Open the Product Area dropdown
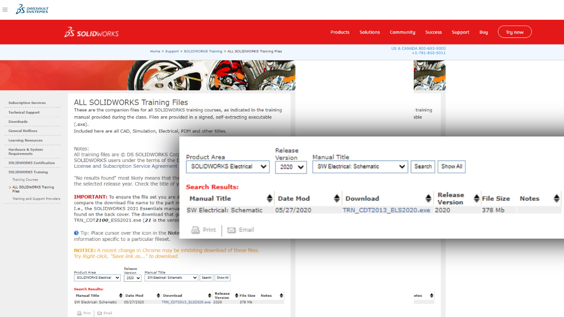Viewport: 564px width, 317px height. 227,167
